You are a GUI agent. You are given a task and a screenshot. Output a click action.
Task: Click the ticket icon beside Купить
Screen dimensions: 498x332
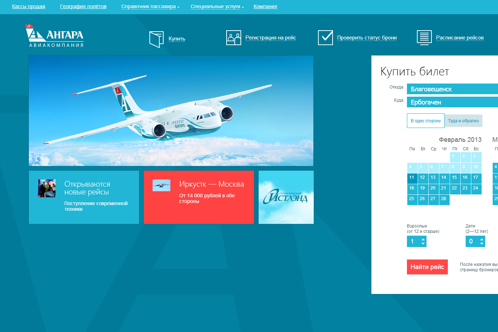click(x=156, y=39)
